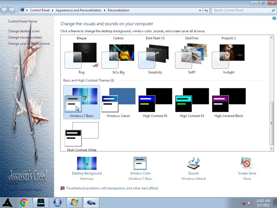Screen dimensions: 277x208
Task: Click the Window Color link text
Action: click(140, 173)
